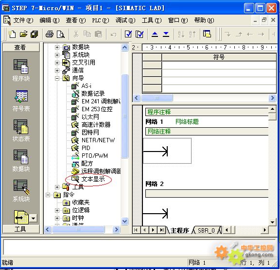Open 状态表 in the view bar
This screenshot has height=270, width=280.
(x=21, y=131)
